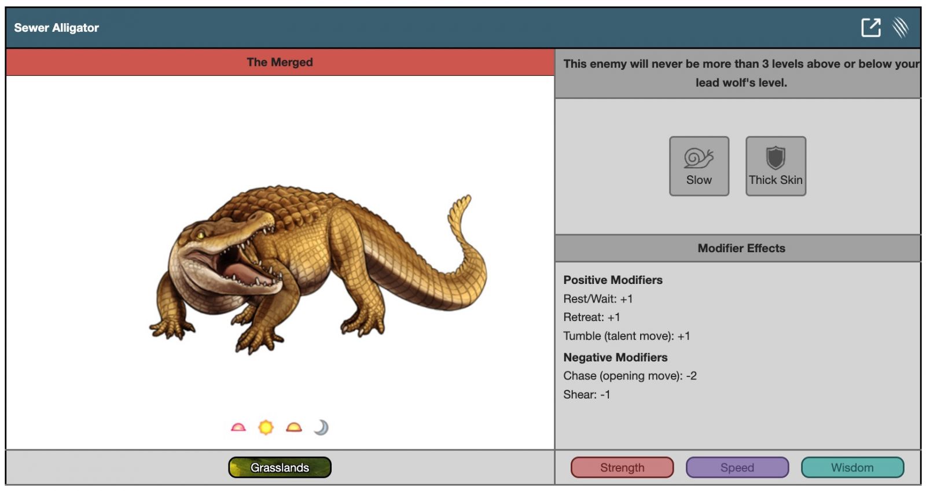Open the external link icon
Viewport: 926px width, 491px height.
(870, 27)
